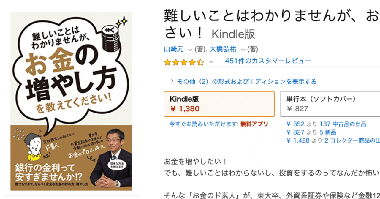Click the star rating icons
The image size is (380, 199).
click(184, 62)
